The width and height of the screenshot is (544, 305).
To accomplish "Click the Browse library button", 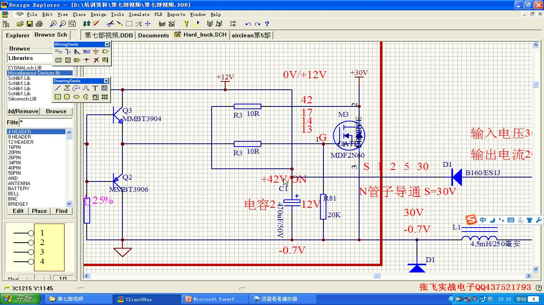I will tap(56, 111).
